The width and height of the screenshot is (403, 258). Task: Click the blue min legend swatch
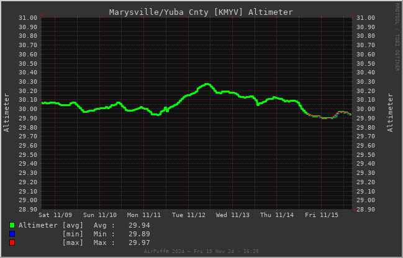[x=12, y=234]
